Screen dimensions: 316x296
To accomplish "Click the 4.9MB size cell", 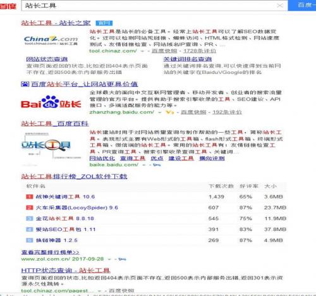I will point(274,240).
